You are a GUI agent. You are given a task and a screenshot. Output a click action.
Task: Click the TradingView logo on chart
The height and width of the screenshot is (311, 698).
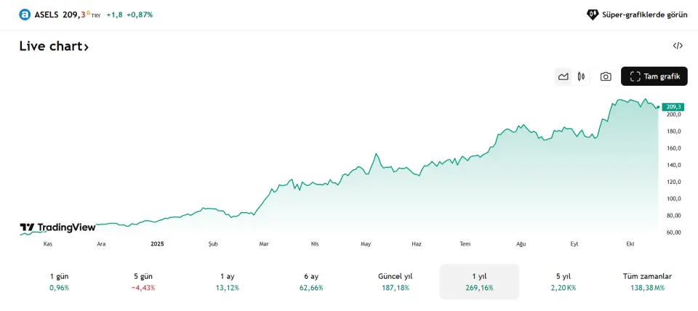click(57, 227)
